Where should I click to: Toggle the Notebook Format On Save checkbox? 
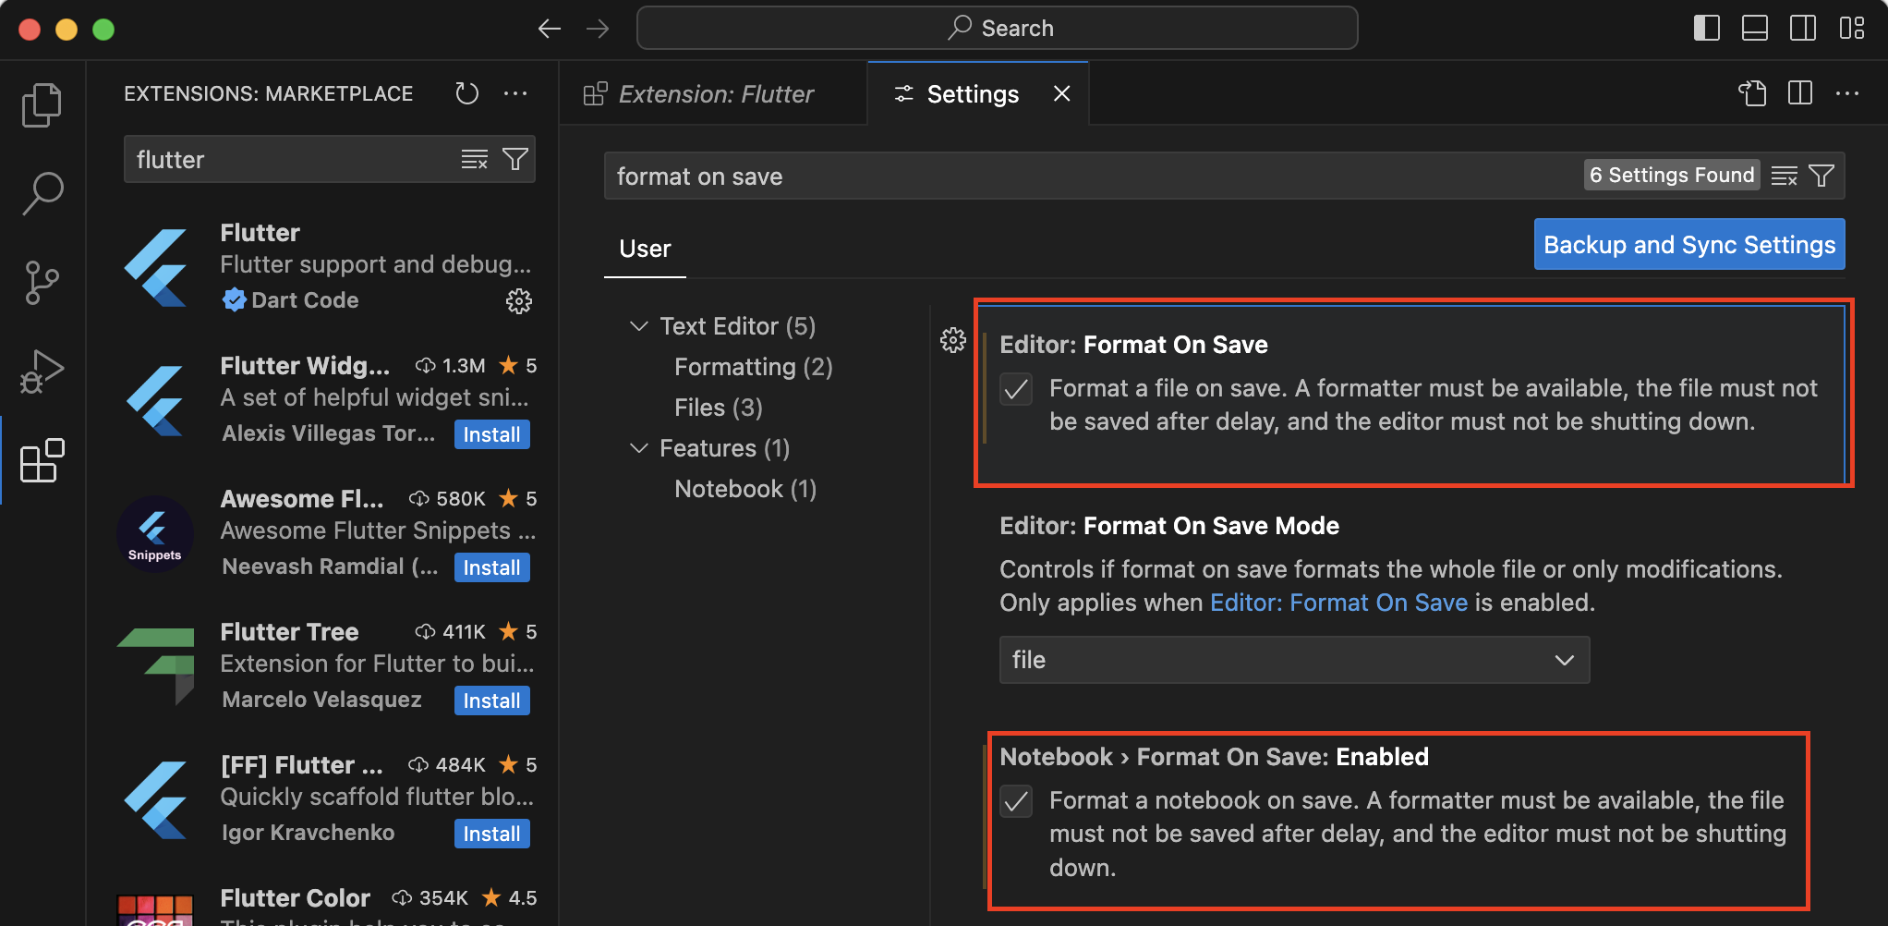point(1016,801)
